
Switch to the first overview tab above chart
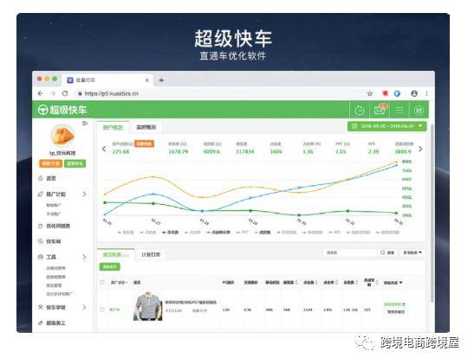coord(113,127)
